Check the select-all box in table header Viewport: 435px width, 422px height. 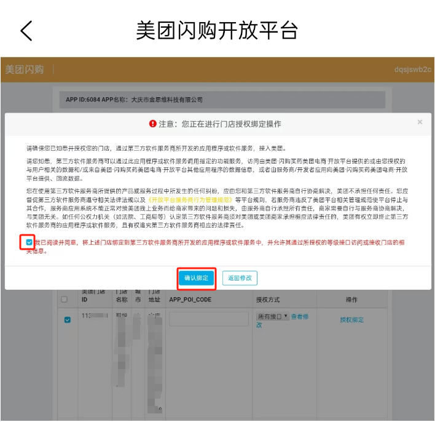65,300
